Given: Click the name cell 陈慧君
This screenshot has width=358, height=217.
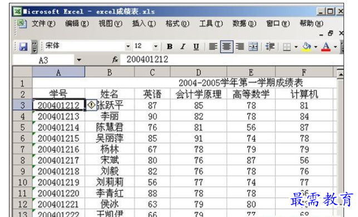Looking at the screenshot, I should [110, 127].
